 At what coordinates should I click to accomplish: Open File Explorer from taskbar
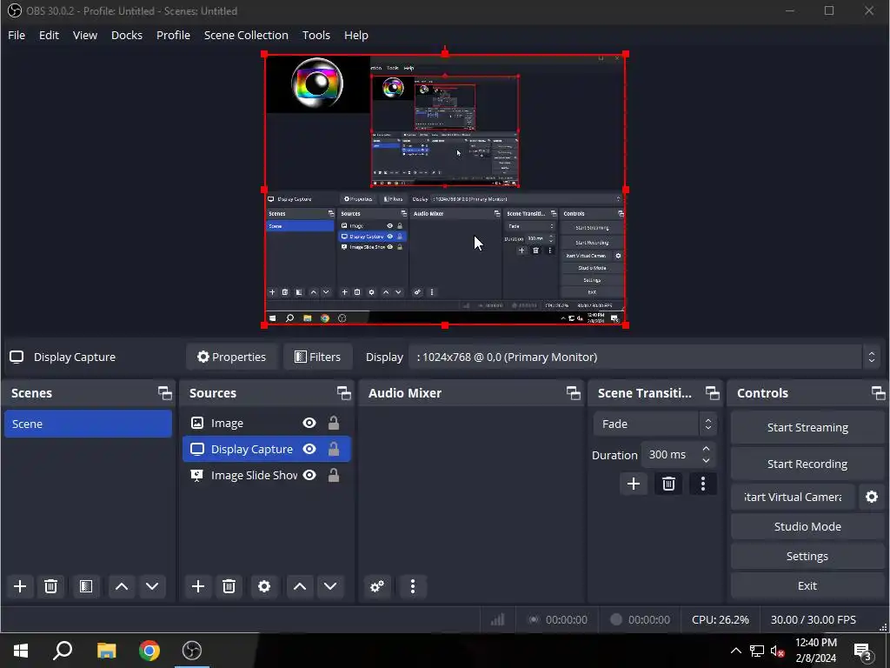[106, 651]
